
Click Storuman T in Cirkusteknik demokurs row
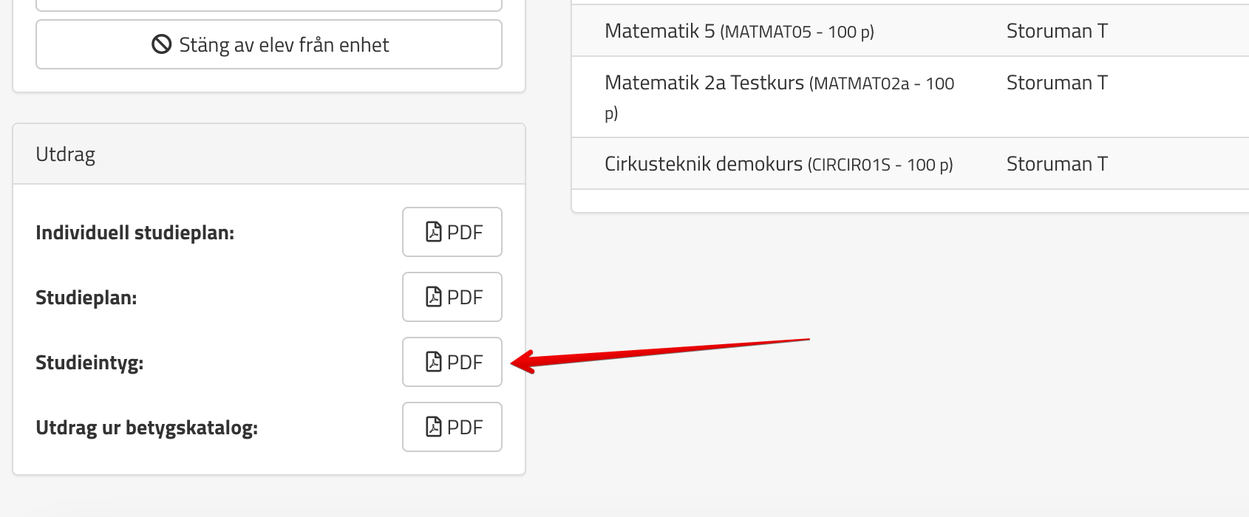[x=1057, y=164]
